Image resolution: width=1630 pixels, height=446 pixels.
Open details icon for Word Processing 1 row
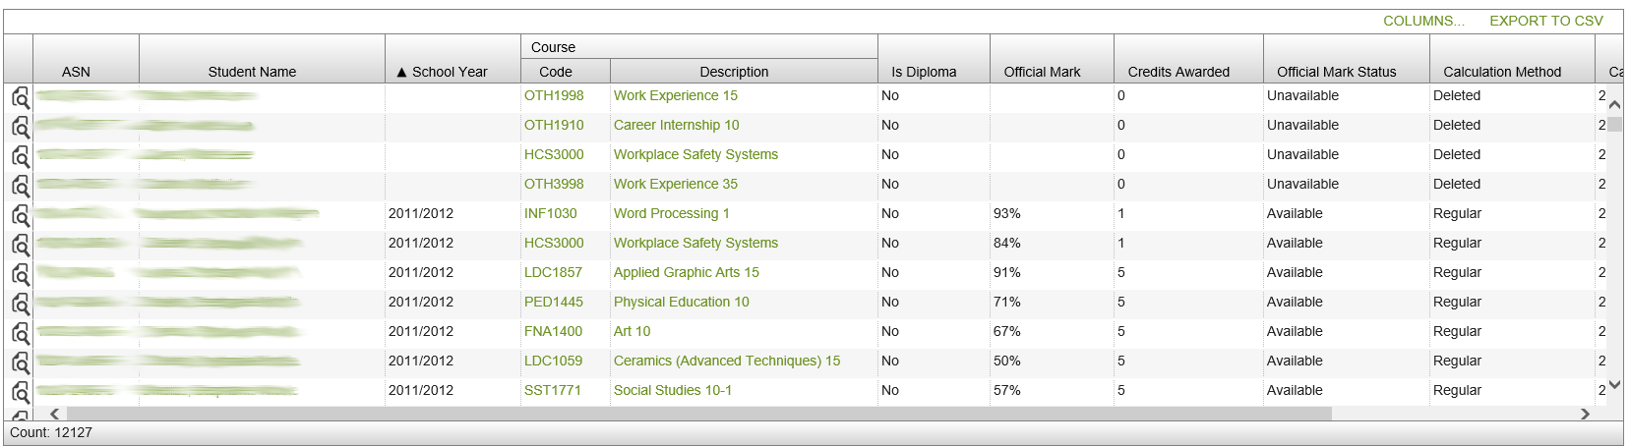pos(20,215)
